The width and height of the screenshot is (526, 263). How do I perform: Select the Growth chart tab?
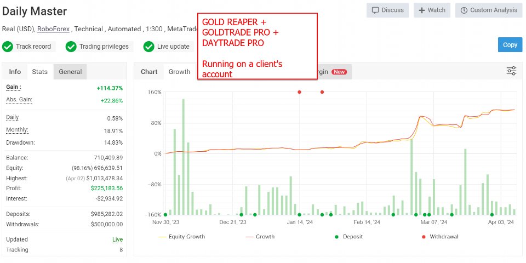(x=179, y=72)
